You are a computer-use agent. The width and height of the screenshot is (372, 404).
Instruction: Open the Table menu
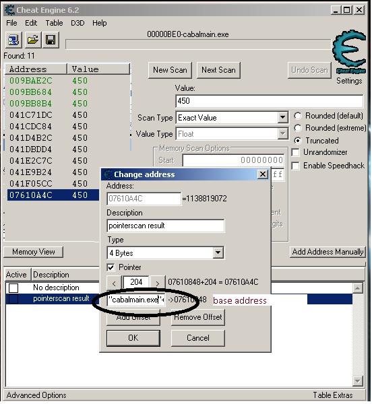(54, 23)
